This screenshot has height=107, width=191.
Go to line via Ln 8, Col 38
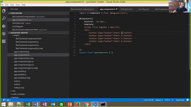[148, 100]
